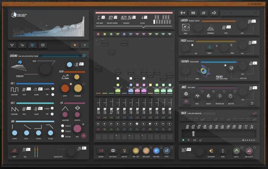The height and width of the screenshot is (169, 268).
Task: Click the Pump icon
Action: [15, 150]
